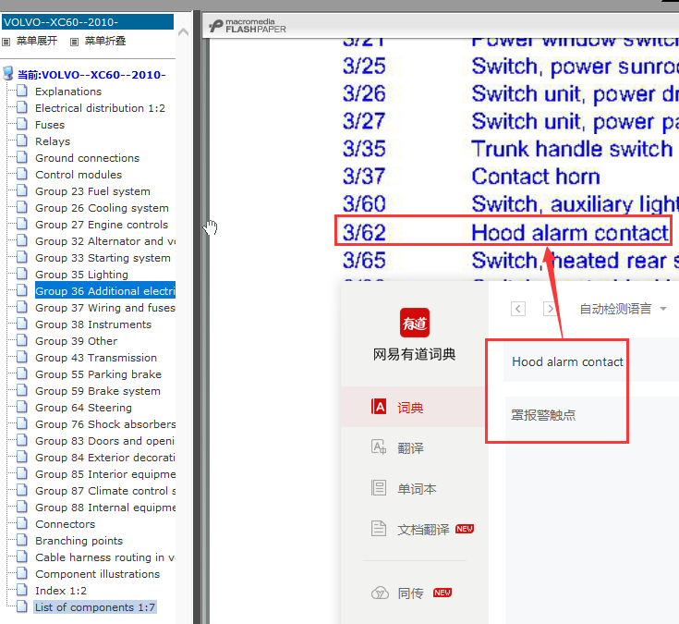The width and height of the screenshot is (679, 624).
Task: Open Group 35 Lighting
Action: (81, 275)
